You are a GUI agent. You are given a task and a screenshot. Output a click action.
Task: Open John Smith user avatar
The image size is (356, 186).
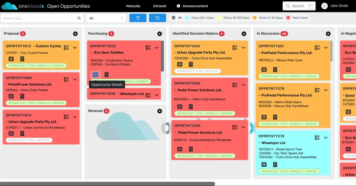pyautogui.click(x=324, y=6)
